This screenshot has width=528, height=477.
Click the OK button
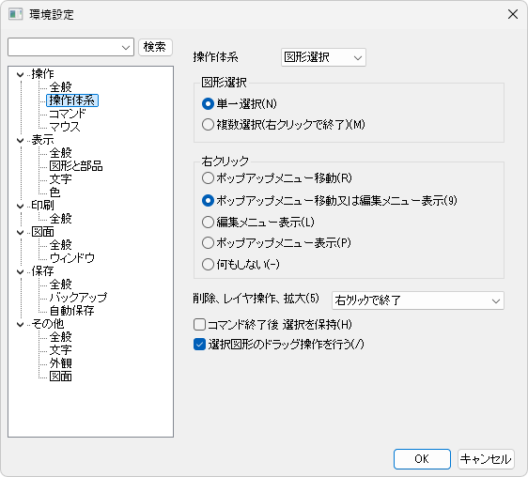pos(422,459)
